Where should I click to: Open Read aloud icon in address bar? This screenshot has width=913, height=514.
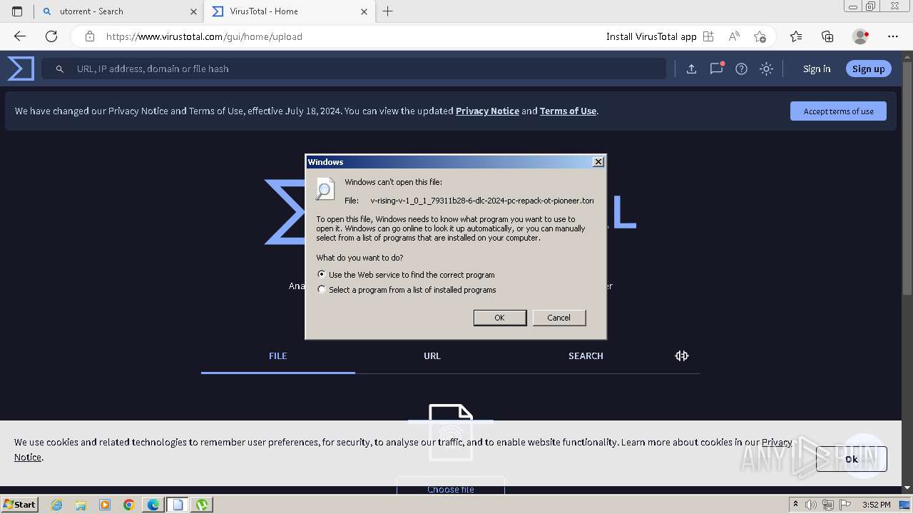pyautogui.click(x=734, y=36)
